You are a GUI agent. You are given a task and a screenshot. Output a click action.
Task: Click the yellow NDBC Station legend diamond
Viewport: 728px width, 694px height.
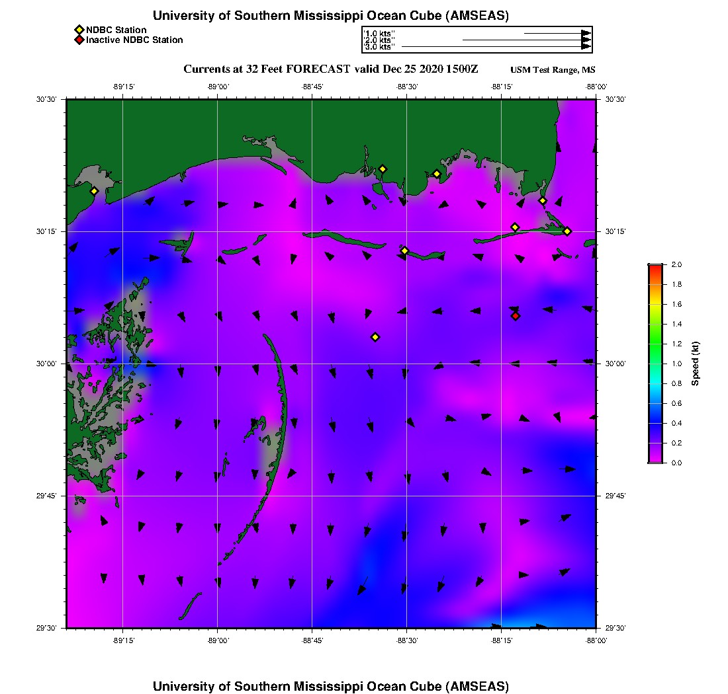(x=79, y=30)
